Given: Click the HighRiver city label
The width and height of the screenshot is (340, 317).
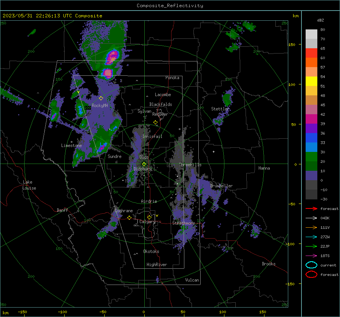Looking at the screenshot, I should click(x=157, y=265).
